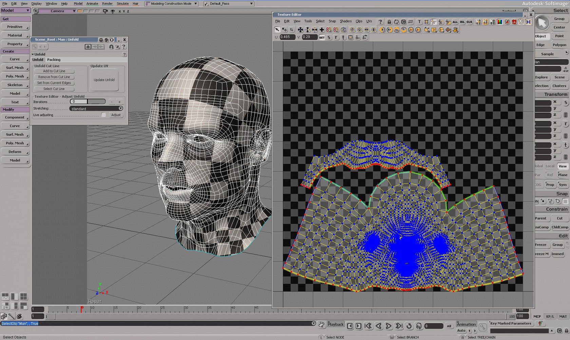Open the Poly. Mesh menu under Create
The width and height of the screenshot is (570, 340).
pyautogui.click(x=15, y=76)
